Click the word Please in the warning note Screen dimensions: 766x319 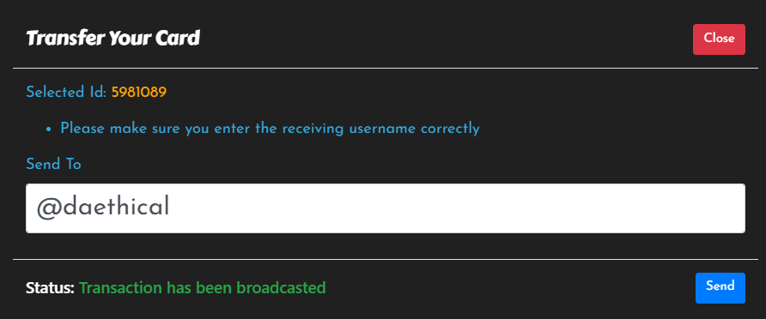point(82,129)
